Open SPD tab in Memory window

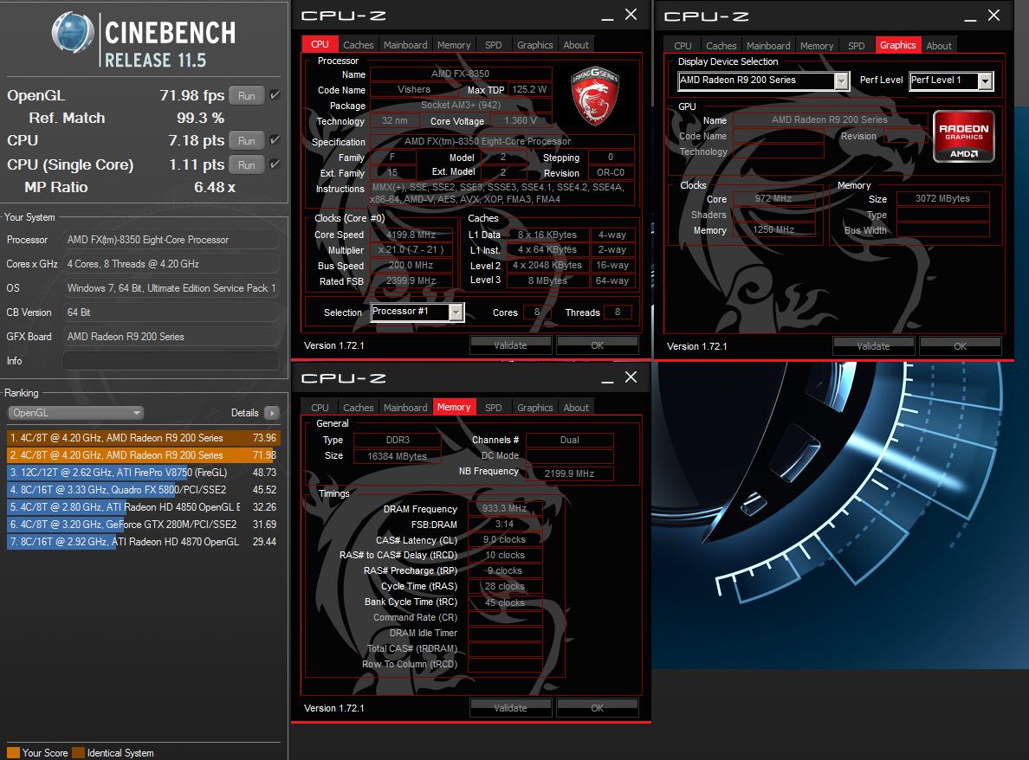(x=494, y=407)
